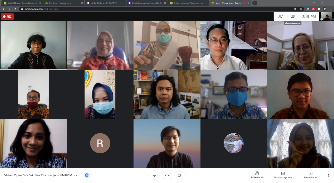
Task: Leave call with red hang-up button
Action: tap(167, 175)
